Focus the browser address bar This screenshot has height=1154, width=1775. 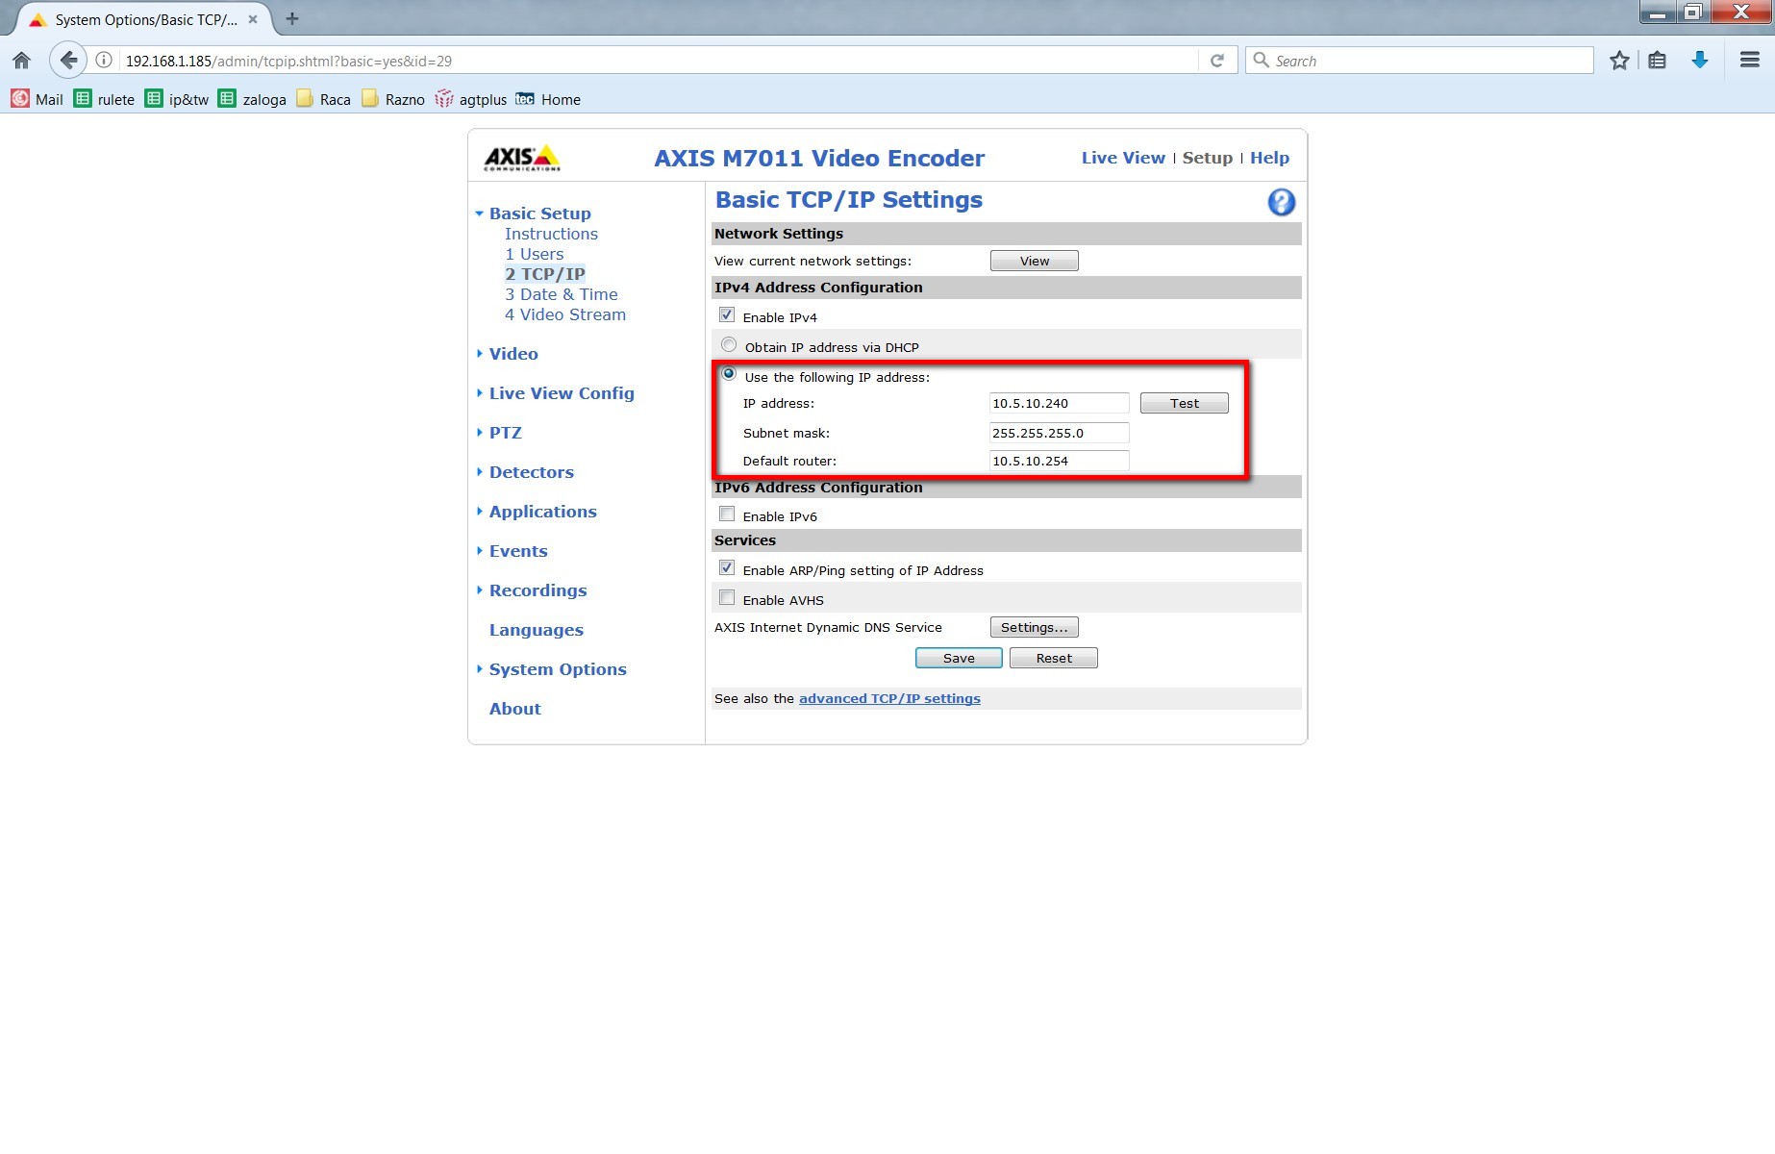[659, 61]
